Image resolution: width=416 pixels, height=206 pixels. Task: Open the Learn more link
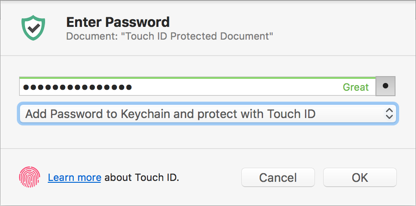point(75,177)
